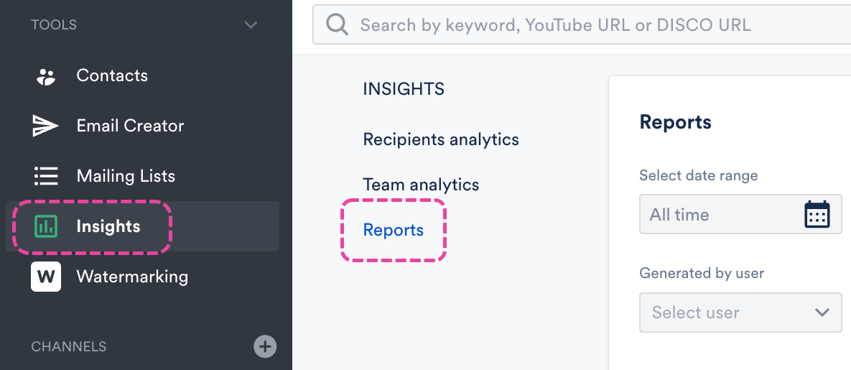The width and height of the screenshot is (851, 370).
Task: Open the All time date range picker
Action: coord(740,214)
